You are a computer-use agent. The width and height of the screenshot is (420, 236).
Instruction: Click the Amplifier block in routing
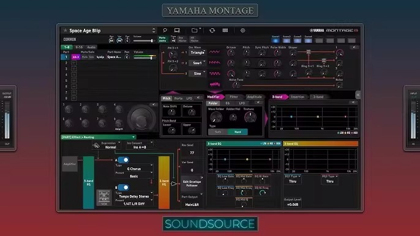(x=70, y=164)
